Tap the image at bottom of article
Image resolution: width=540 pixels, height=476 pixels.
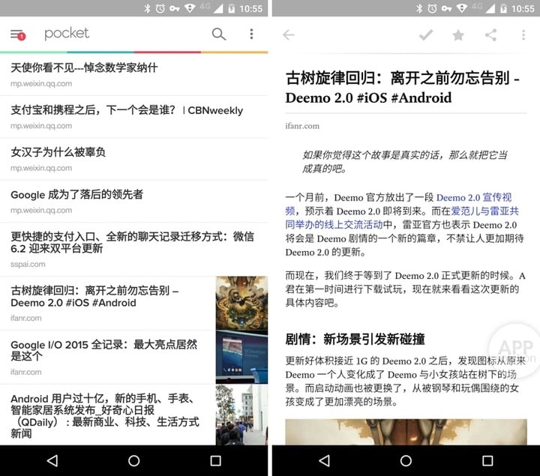click(x=406, y=432)
